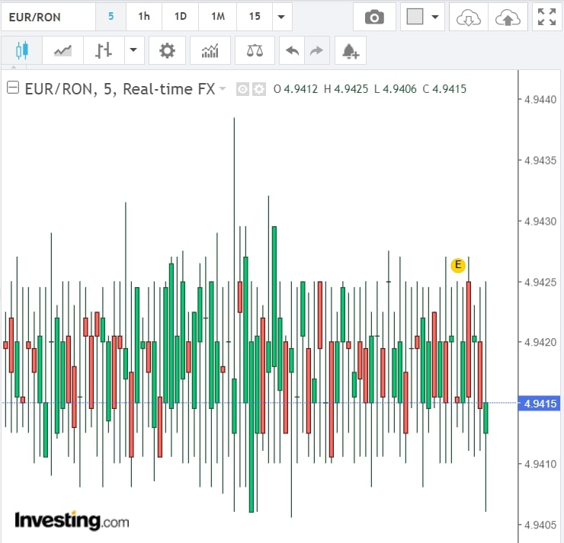Undo the last chart action
Image resolution: width=564 pixels, height=543 pixels.
point(292,51)
